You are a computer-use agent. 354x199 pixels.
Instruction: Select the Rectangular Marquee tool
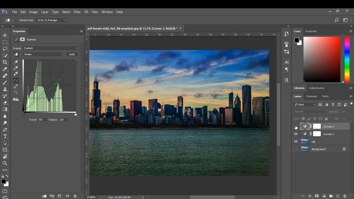5,42
